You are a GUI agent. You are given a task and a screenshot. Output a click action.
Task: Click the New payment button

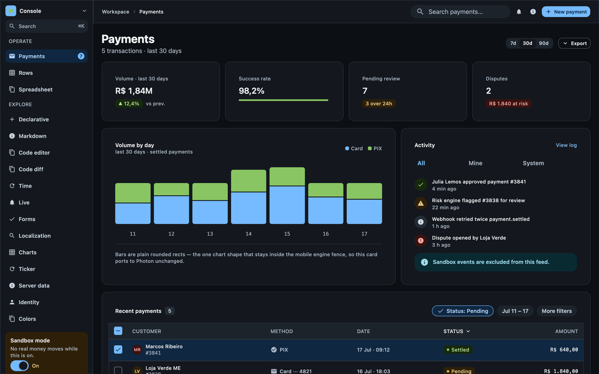[566, 11]
